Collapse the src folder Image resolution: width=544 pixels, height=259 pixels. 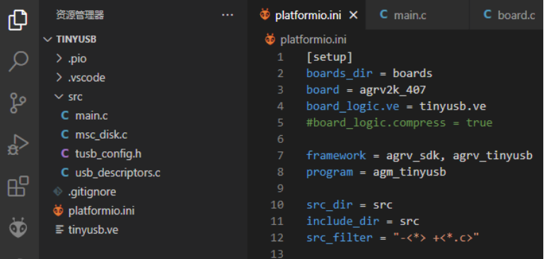59,96
